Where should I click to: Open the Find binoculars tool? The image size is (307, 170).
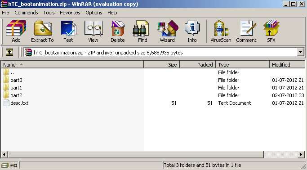141,28
